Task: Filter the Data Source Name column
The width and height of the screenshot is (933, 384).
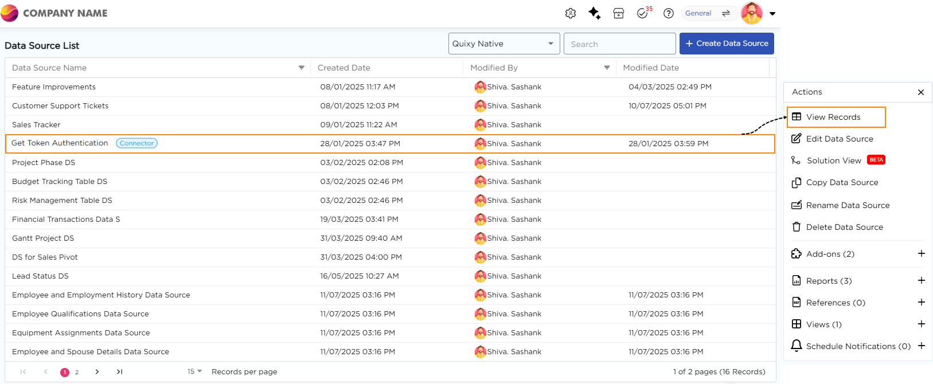Action: [x=301, y=68]
